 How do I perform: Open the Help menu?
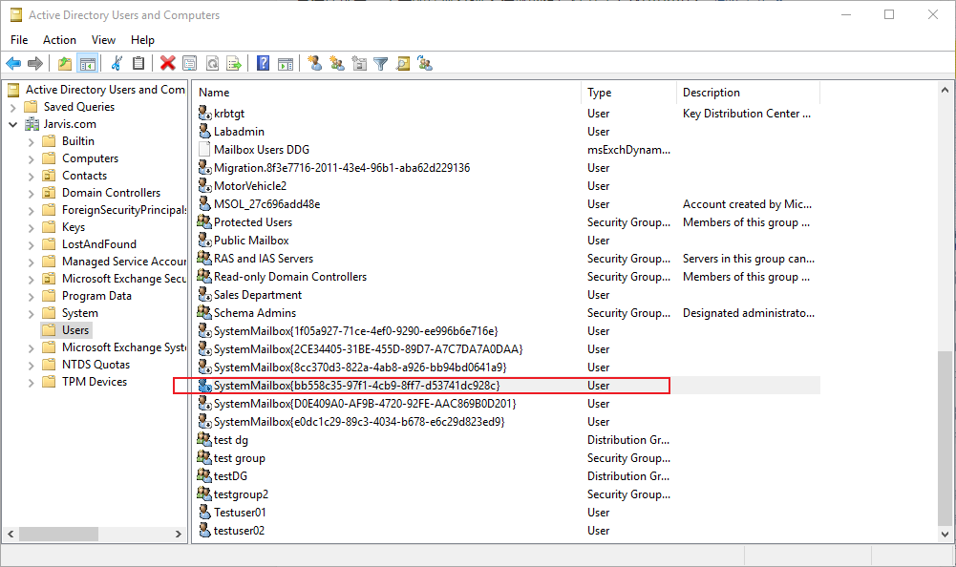(142, 40)
